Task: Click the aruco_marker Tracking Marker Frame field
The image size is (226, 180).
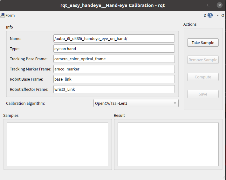Action: point(114,69)
